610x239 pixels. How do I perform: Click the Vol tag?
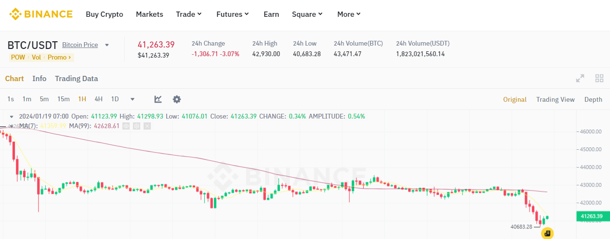36,57
